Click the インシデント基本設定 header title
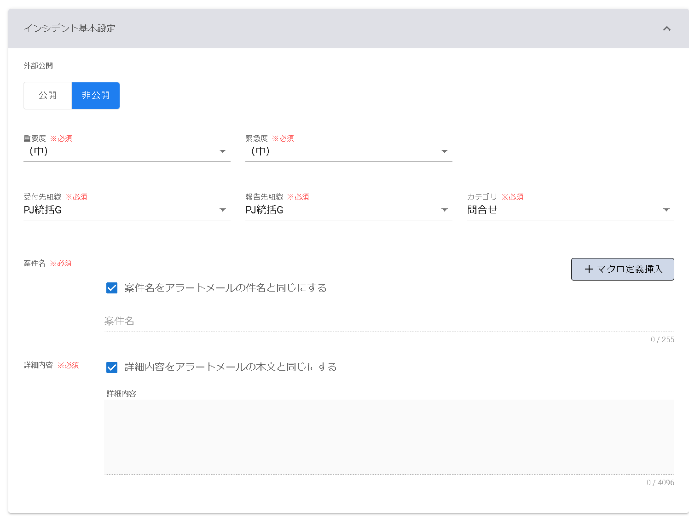 click(69, 29)
